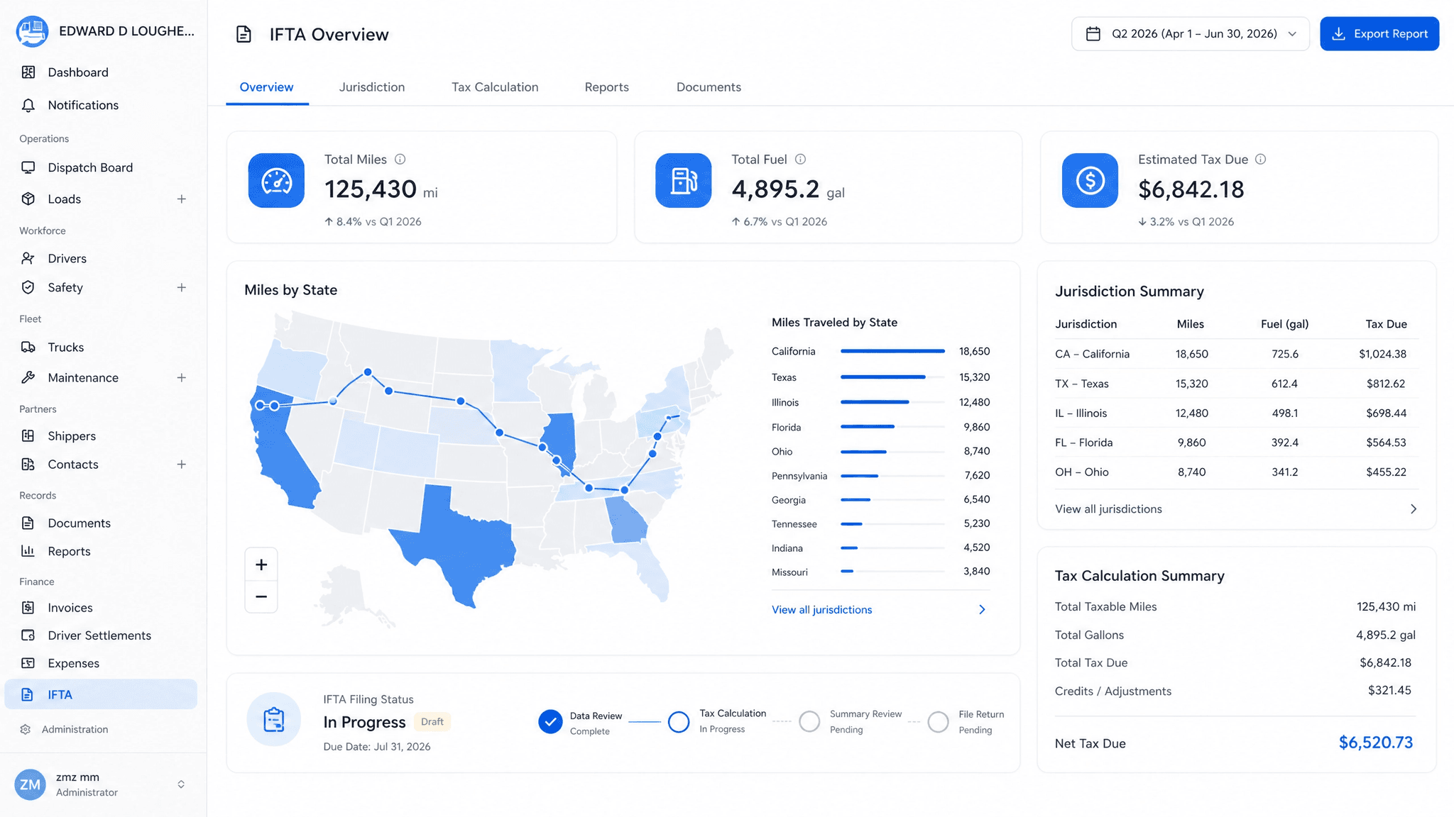Click the California miles bar

point(892,351)
